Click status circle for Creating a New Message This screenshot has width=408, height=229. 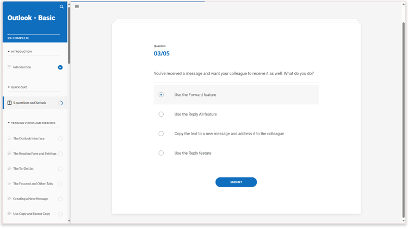[x=60, y=199]
